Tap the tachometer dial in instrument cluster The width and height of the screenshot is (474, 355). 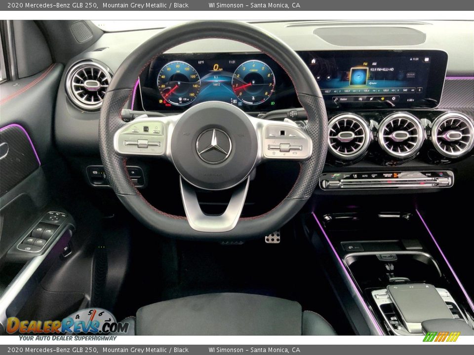(253, 82)
